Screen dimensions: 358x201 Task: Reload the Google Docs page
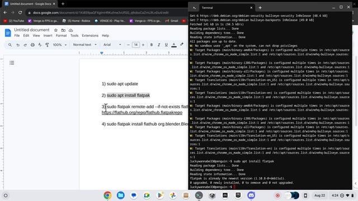pyautogui.click(x=20, y=12)
